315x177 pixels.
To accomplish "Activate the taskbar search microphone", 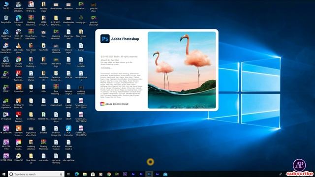I will coord(61,174).
